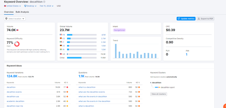The height and width of the screenshot is (108, 226).
Task: Click the India flag in Global Volume
Action: pyautogui.click(x=61, y=50)
